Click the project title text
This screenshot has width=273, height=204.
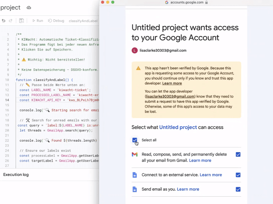pyautogui.click(x=10, y=7)
